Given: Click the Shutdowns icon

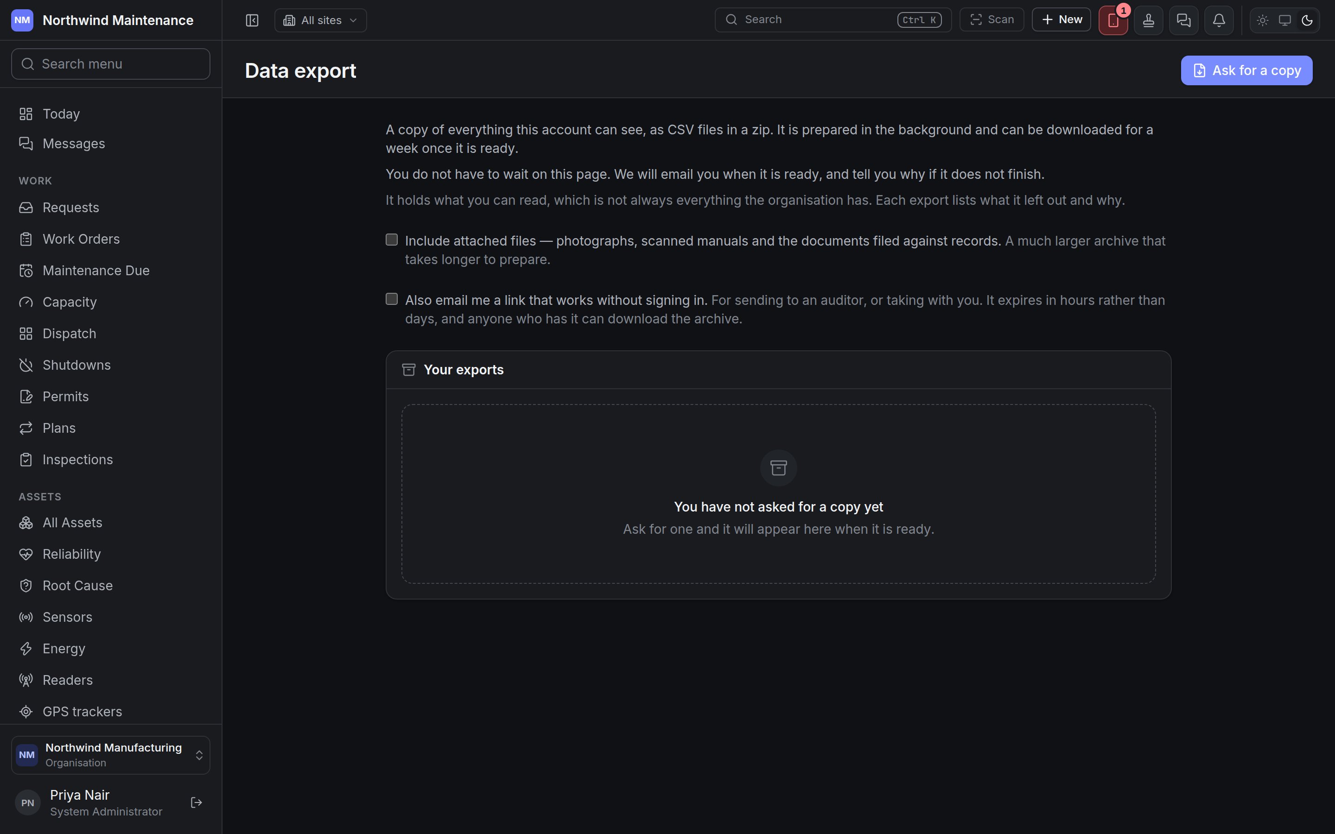Looking at the screenshot, I should pos(26,365).
